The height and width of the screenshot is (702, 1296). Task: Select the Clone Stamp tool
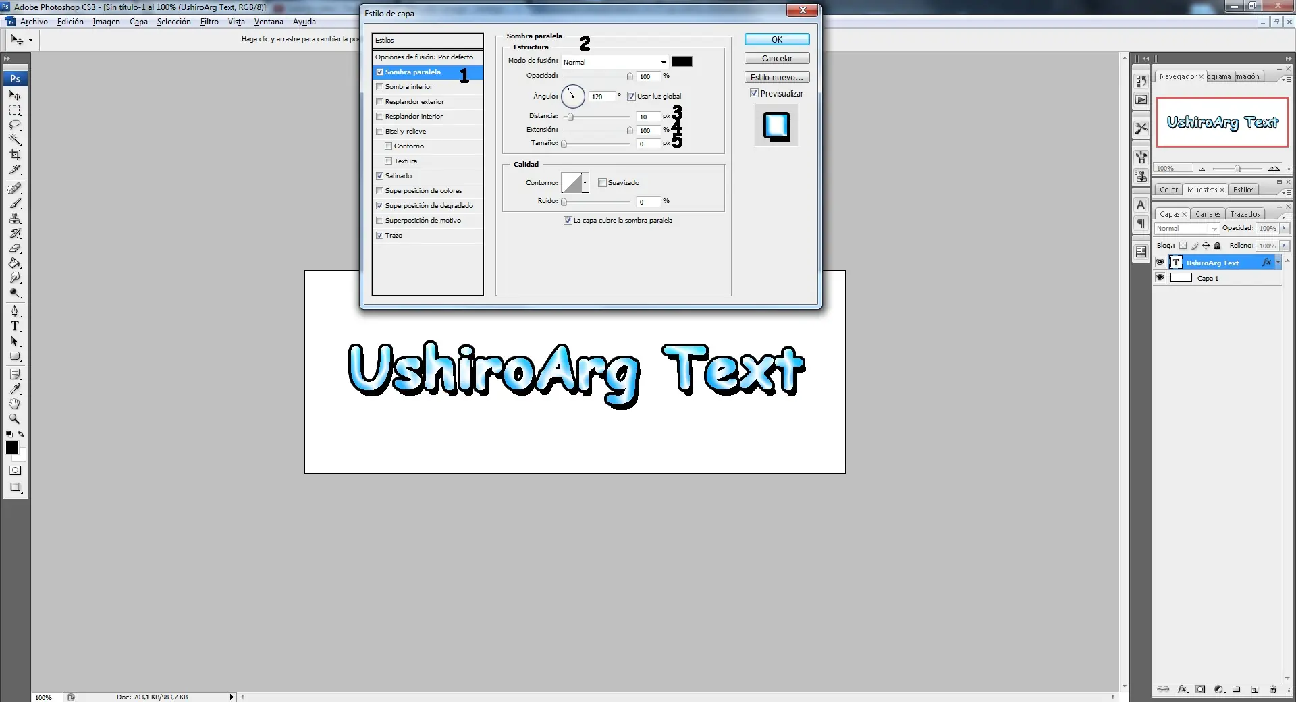pyautogui.click(x=15, y=218)
